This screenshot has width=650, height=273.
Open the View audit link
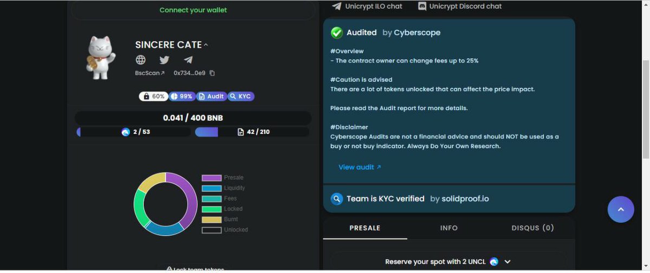click(x=360, y=167)
